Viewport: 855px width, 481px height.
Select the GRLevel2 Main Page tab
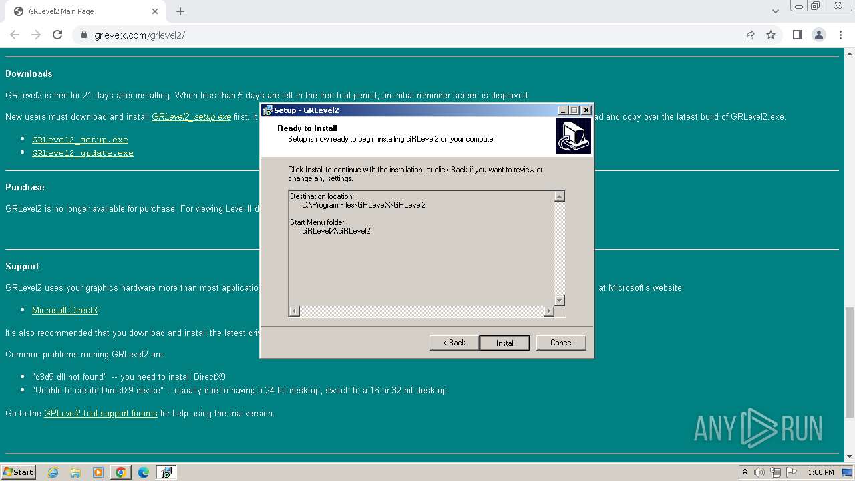tap(85, 11)
